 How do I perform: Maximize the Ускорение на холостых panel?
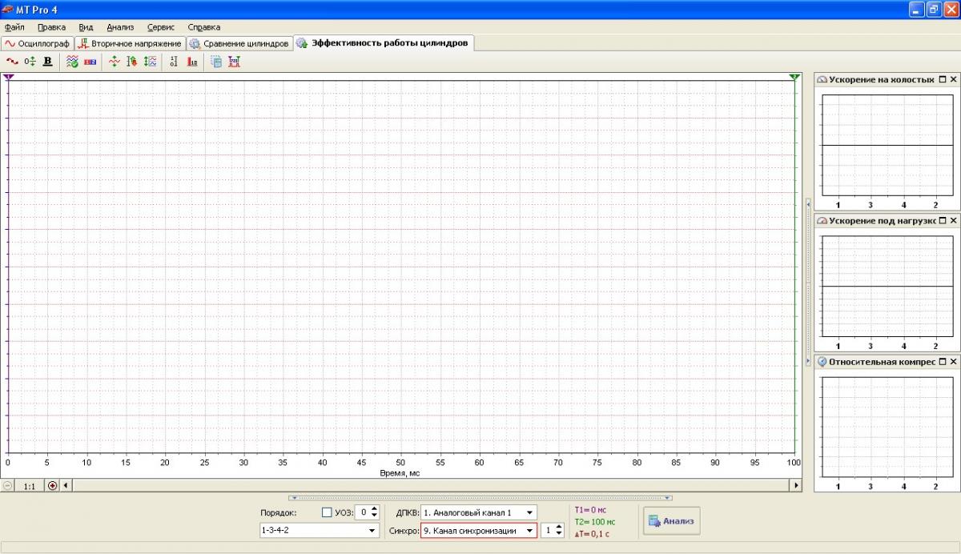click(x=942, y=80)
